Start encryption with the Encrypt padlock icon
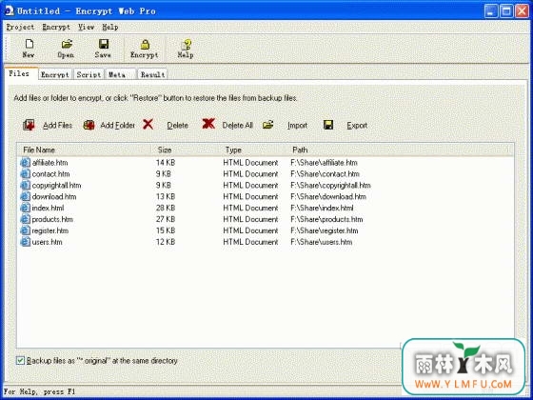Image resolution: width=533 pixels, height=400 pixels. 145,44
